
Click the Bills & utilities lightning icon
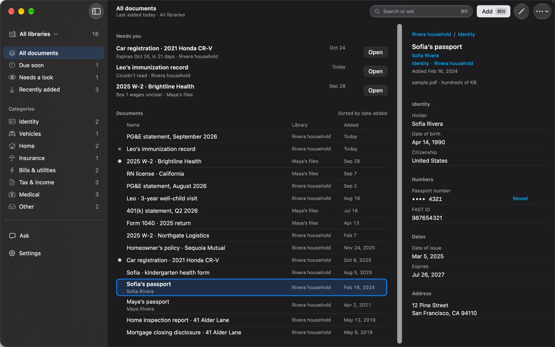[12, 170]
